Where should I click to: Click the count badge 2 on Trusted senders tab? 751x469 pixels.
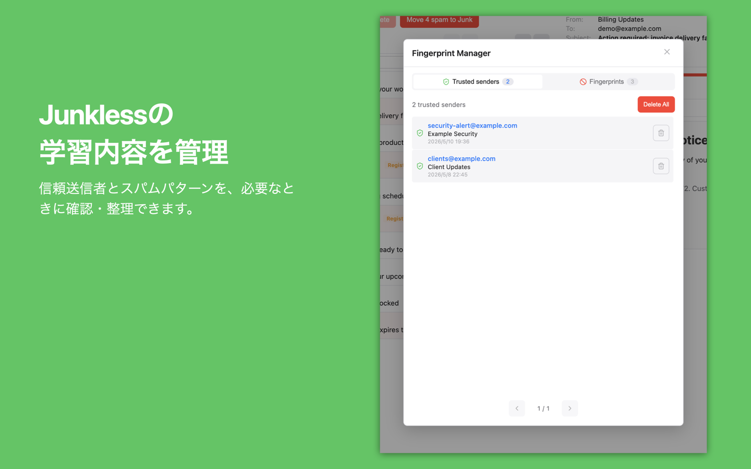point(508,82)
